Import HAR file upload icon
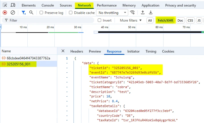204x123 pixels. pyautogui.click(x=143, y=12)
